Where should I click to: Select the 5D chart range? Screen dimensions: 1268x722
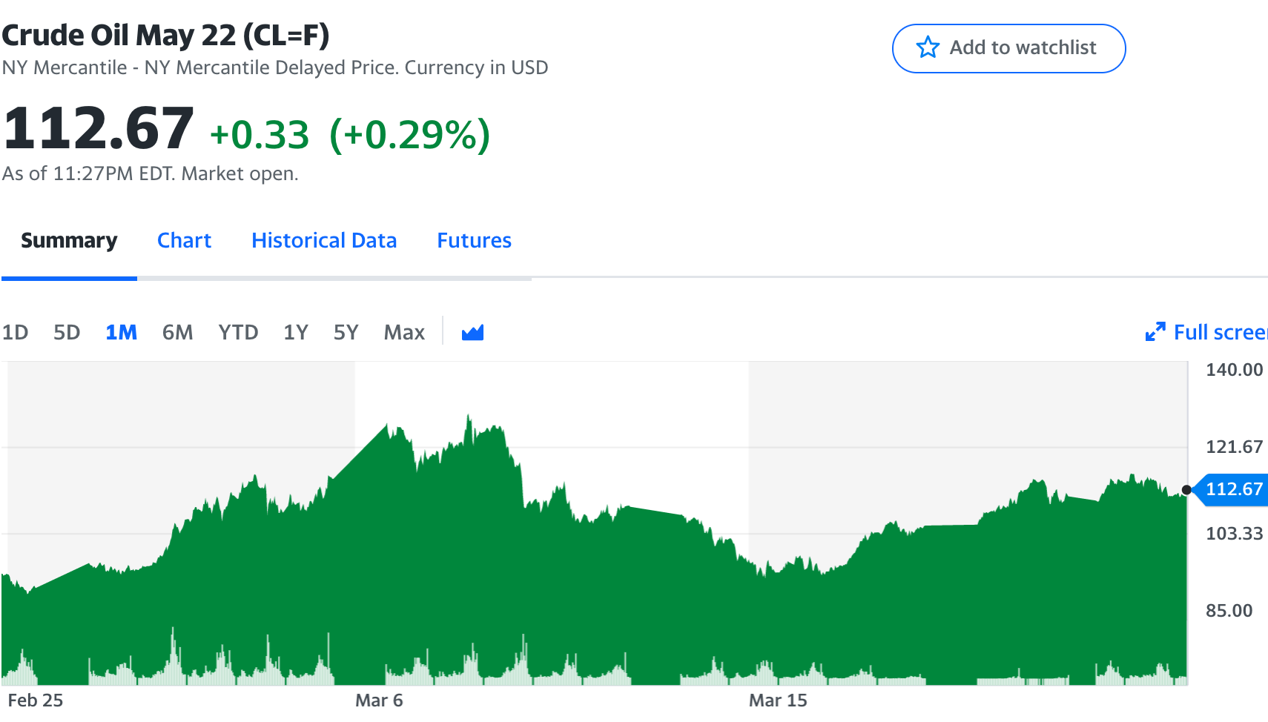[x=67, y=332]
